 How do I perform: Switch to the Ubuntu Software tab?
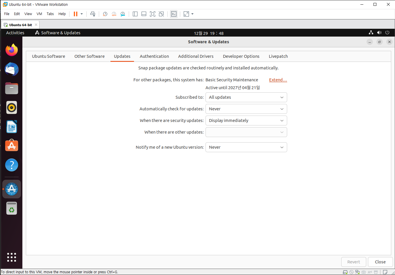tap(49, 56)
